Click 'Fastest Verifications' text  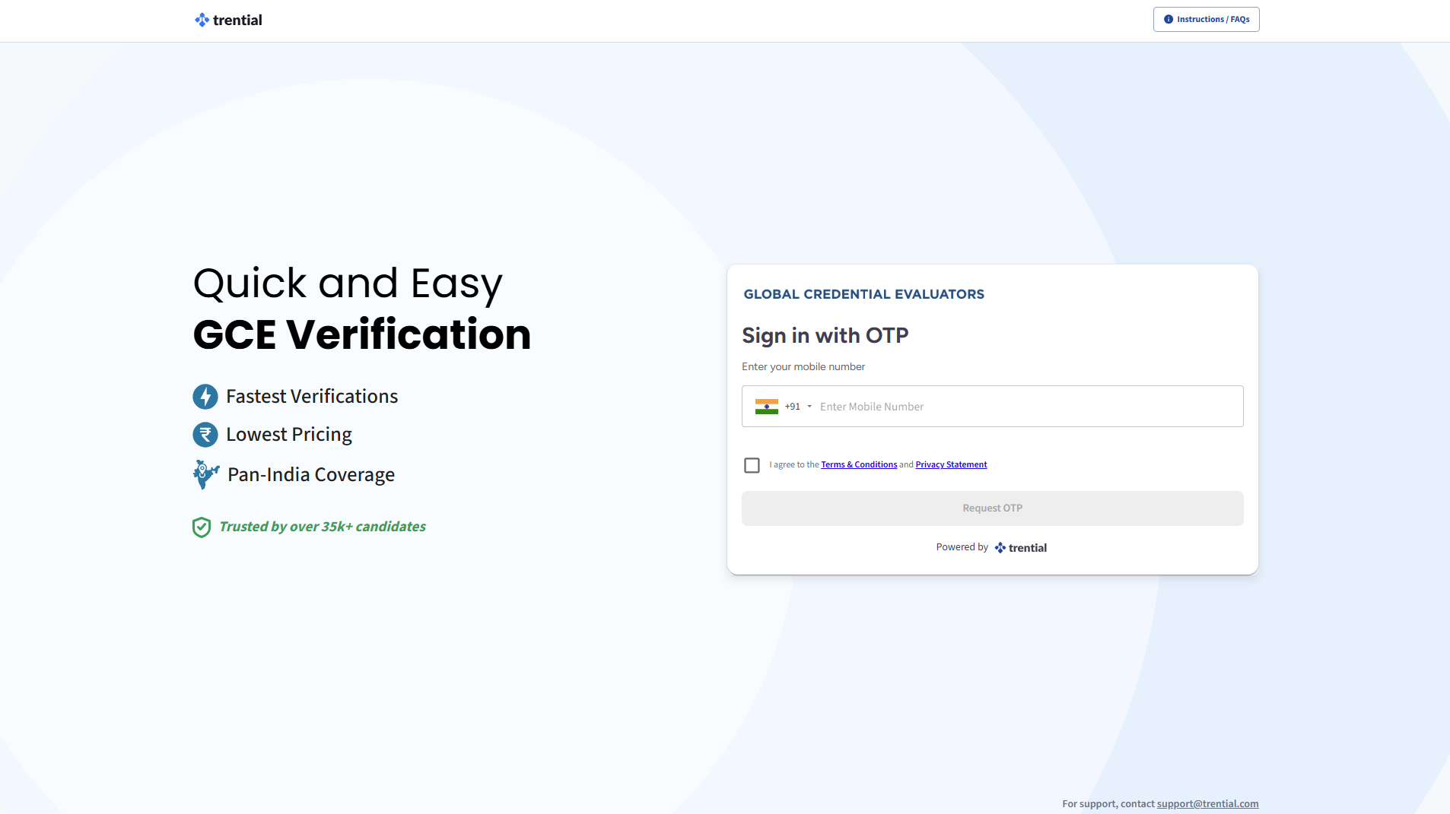pyautogui.click(x=312, y=397)
